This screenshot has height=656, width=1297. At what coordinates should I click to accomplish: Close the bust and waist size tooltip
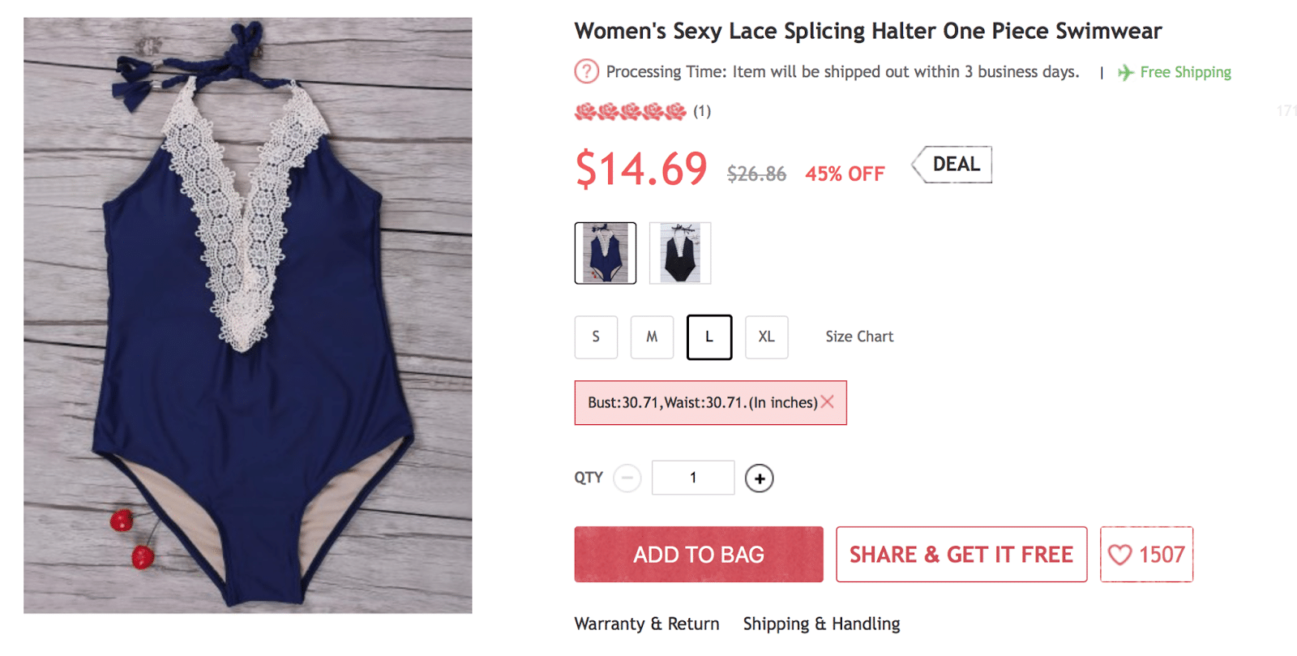click(x=827, y=402)
